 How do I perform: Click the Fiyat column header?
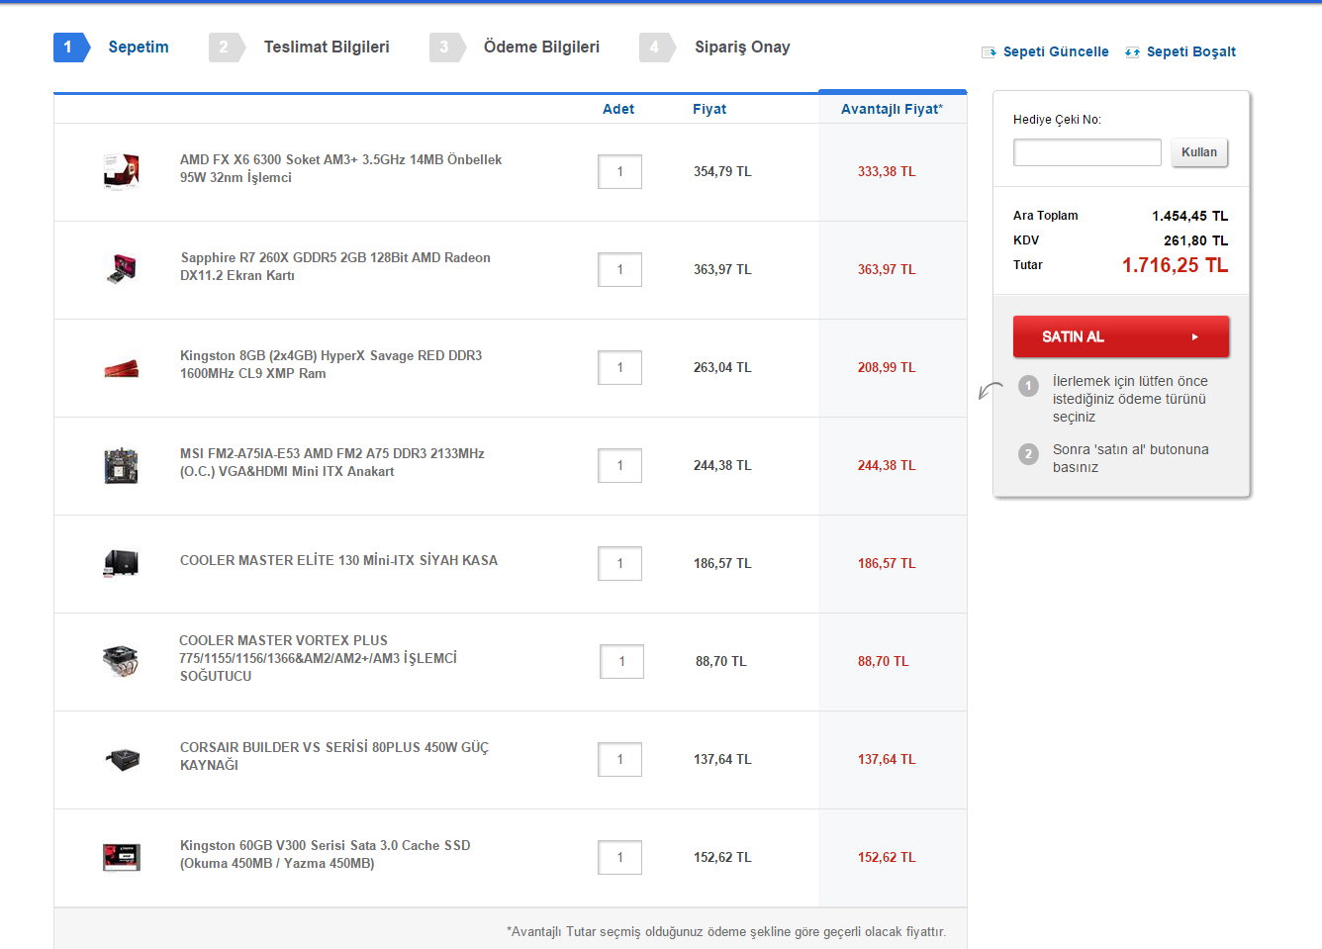click(x=709, y=109)
